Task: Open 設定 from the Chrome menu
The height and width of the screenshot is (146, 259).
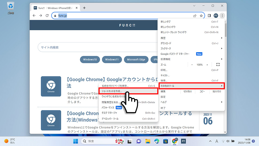Action: pyautogui.click(x=191, y=97)
